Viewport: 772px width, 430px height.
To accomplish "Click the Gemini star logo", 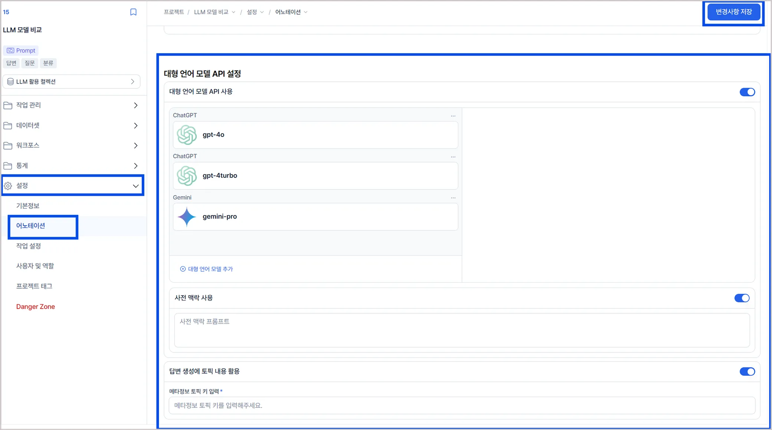I will pyautogui.click(x=187, y=217).
